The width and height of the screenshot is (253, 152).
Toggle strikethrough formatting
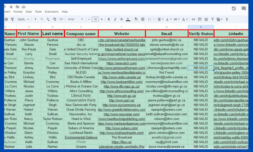pyautogui.click(x=122, y=19)
